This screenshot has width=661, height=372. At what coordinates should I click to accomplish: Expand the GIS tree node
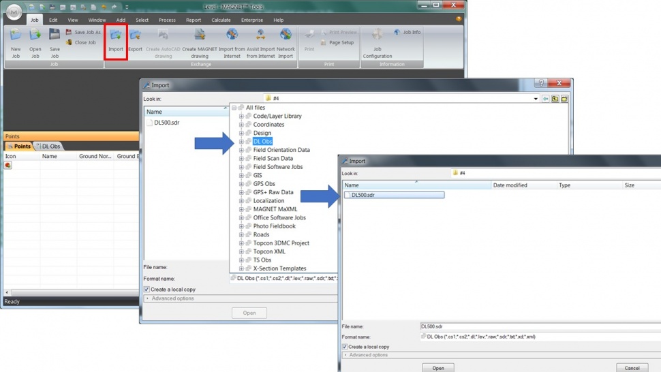pyautogui.click(x=241, y=175)
